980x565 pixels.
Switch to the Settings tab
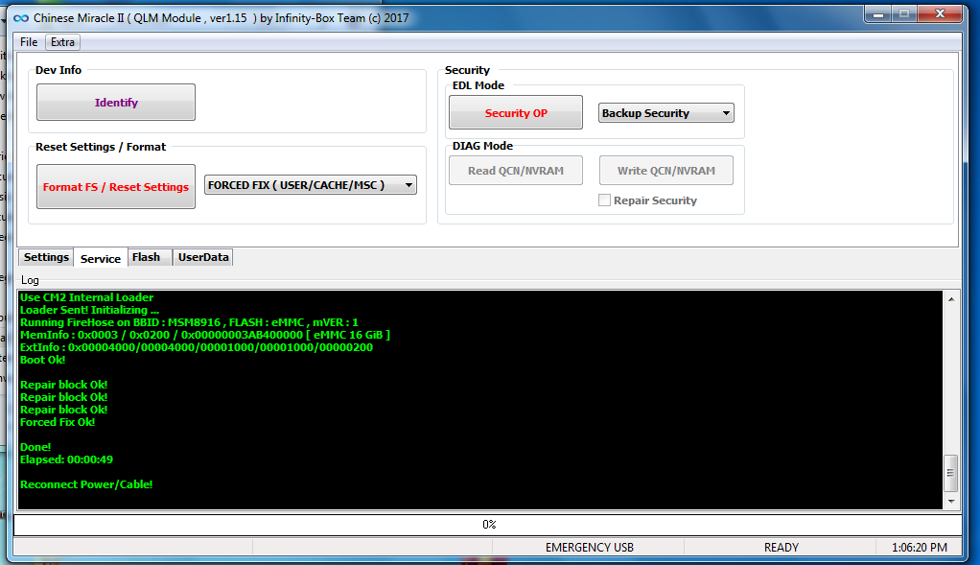(x=46, y=257)
